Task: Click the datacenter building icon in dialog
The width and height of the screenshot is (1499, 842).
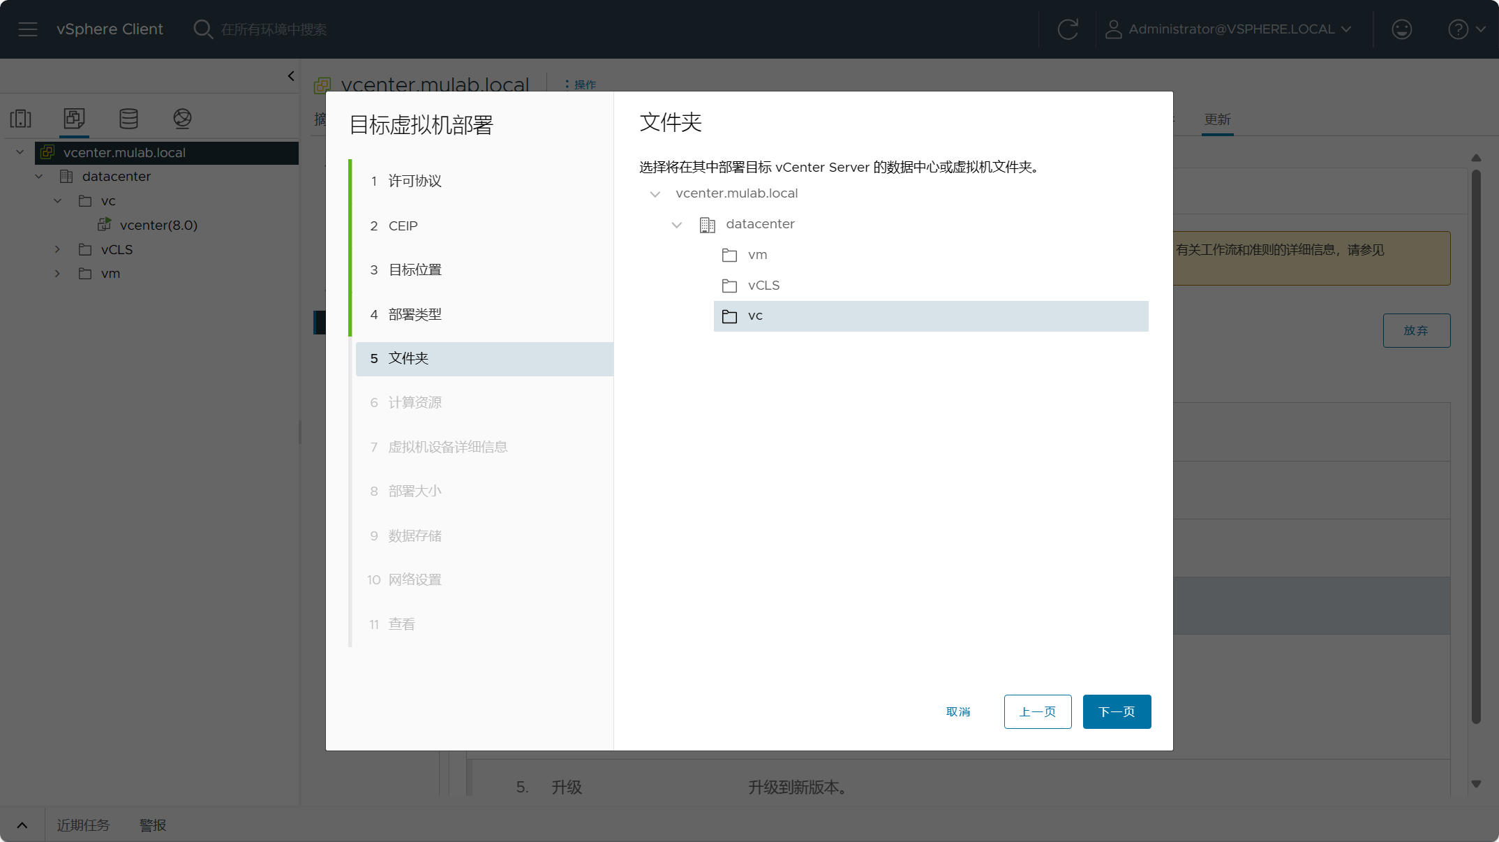Action: click(x=708, y=225)
